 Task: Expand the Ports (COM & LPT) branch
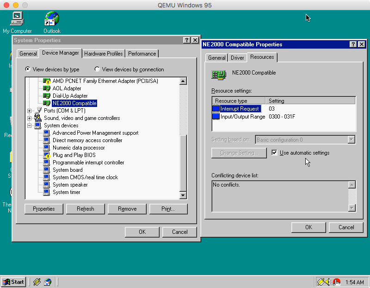(29, 111)
